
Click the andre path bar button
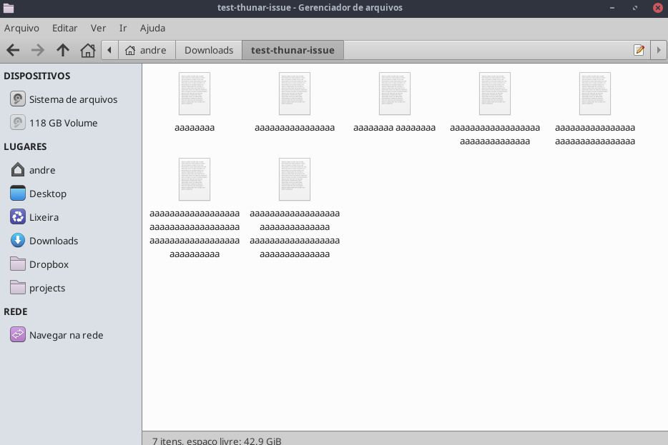(x=146, y=50)
